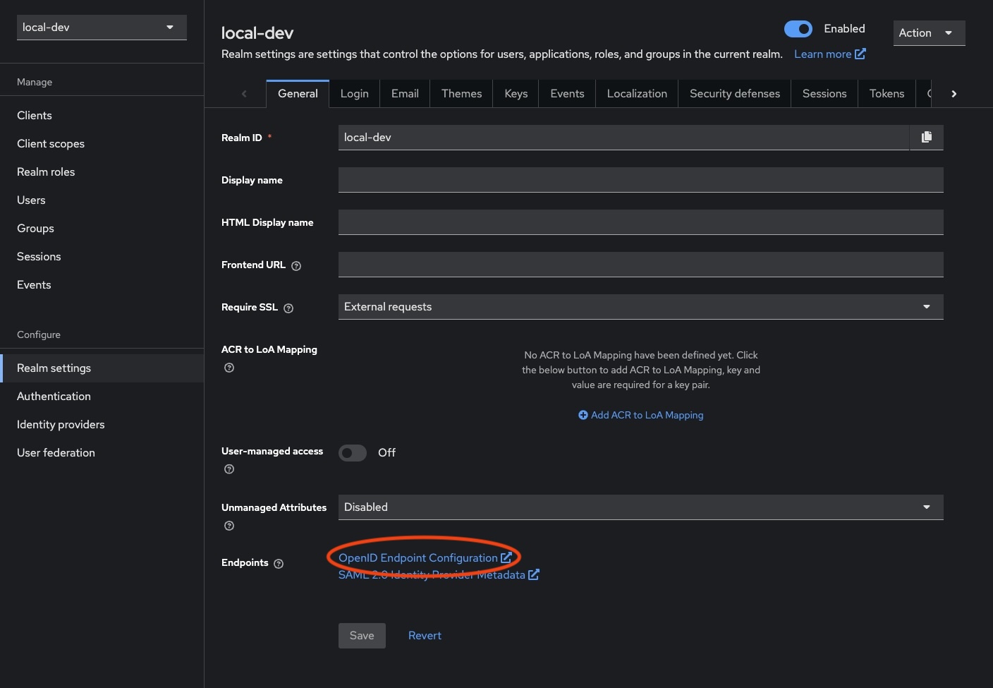Click inside the Display name field
The width and height of the screenshot is (993, 688).
click(x=640, y=179)
